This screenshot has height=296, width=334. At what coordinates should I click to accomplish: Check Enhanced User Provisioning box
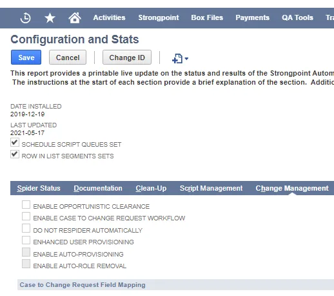pyautogui.click(x=26, y=240)
